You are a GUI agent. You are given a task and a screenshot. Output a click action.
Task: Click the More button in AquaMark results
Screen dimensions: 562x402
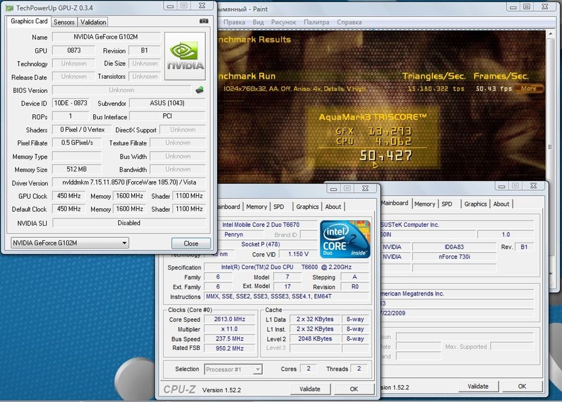tap(529, 88)
